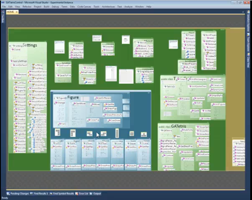Select the HOME document tab
252x200 pixels.
pos(10,12)
